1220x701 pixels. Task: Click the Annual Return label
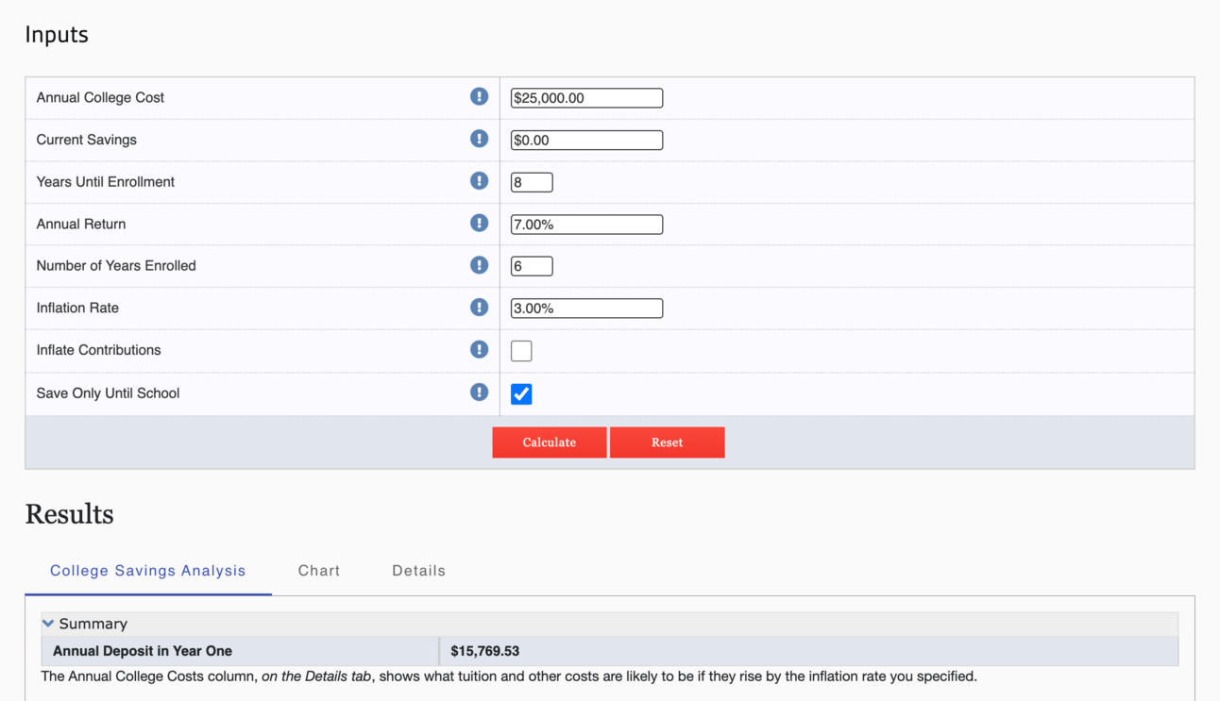point(80,225)
